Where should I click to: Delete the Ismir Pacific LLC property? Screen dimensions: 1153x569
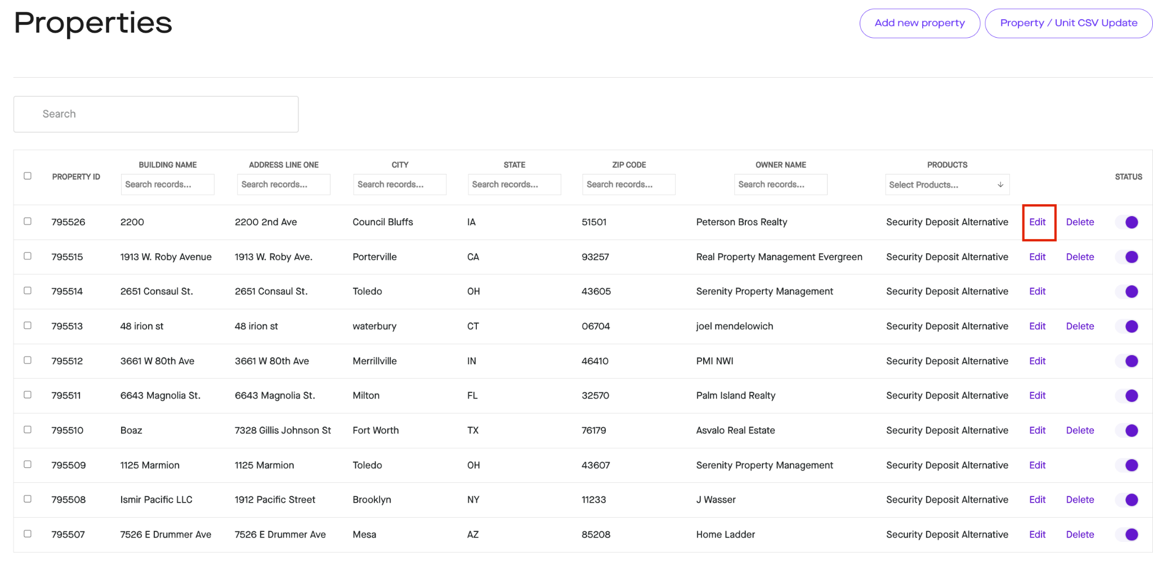[1080, 500]
